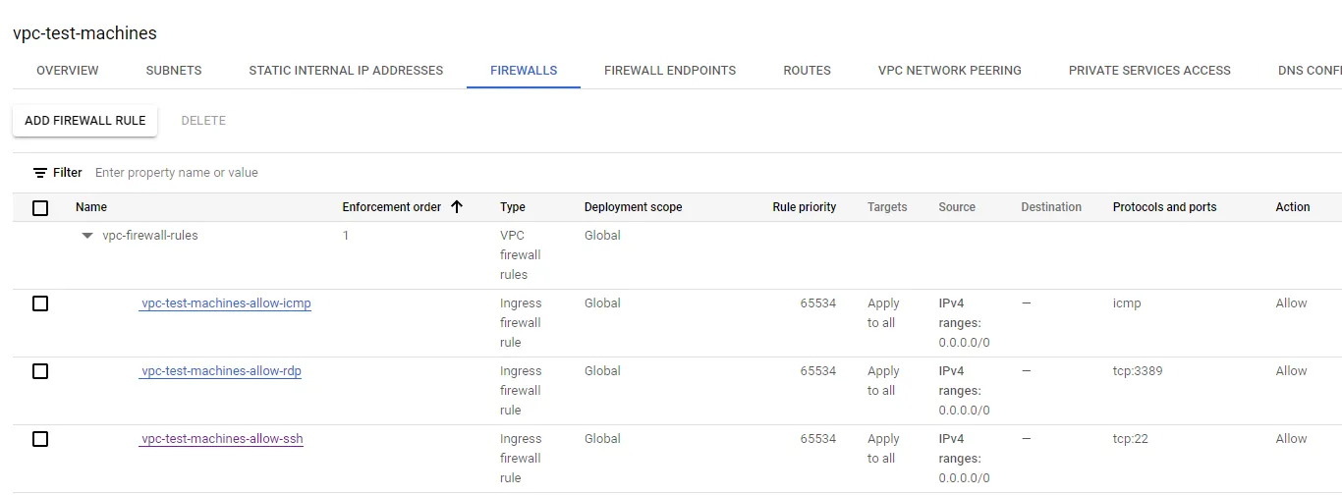Check the vpc-test-machines-allow-ssh row checkbox

pyautogui.click(x=40, y=439)
